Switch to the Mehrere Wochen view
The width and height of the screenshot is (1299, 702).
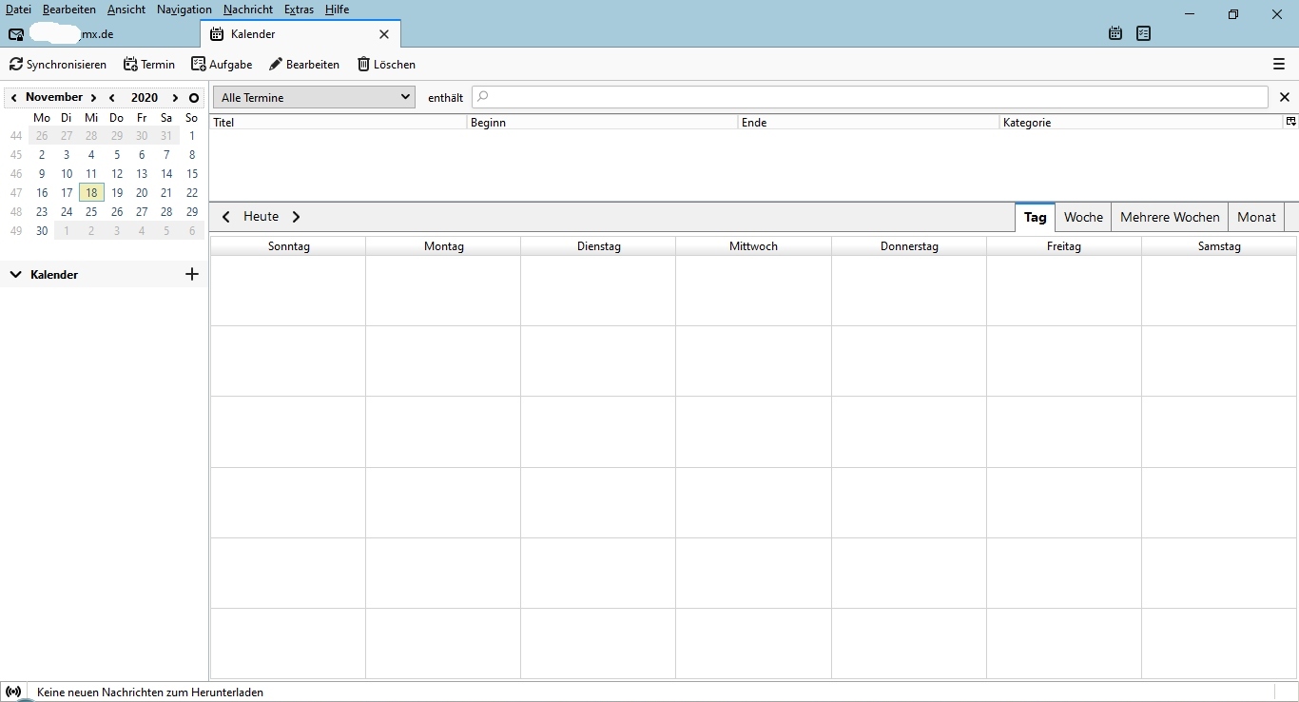tap(1170, 217)
